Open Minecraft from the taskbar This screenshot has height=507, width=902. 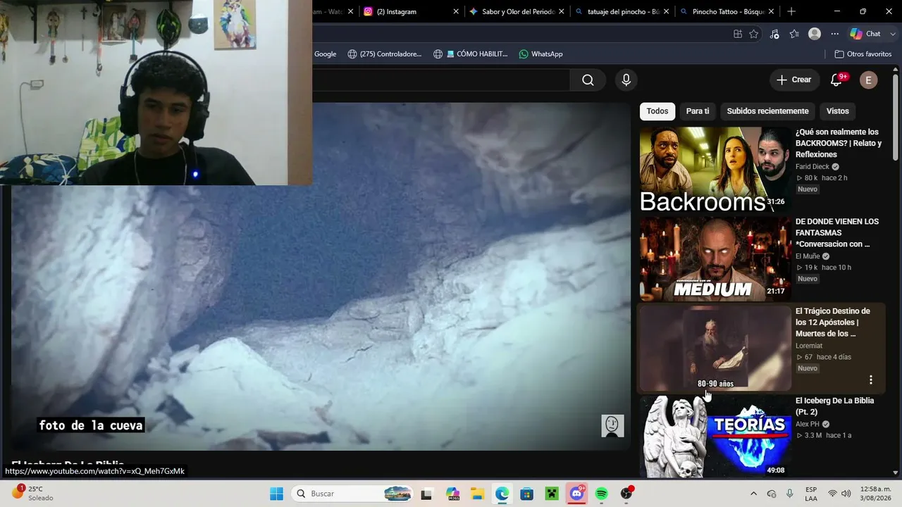[552, 494]
